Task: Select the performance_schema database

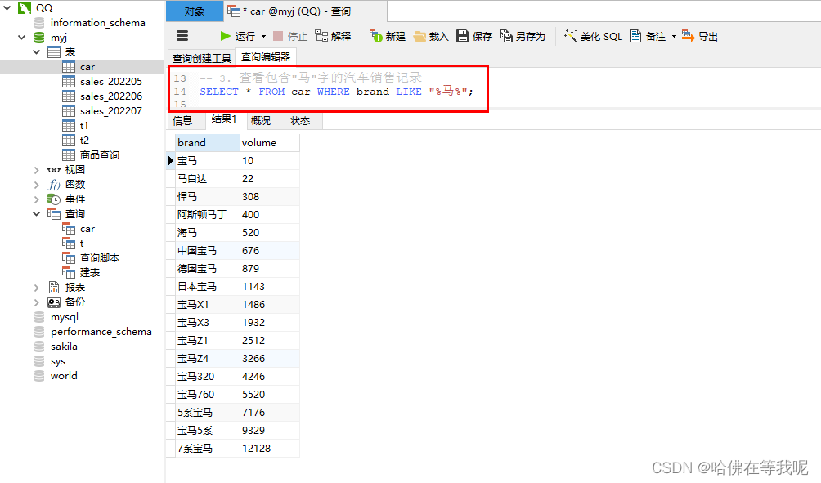Action: [101, 332]
